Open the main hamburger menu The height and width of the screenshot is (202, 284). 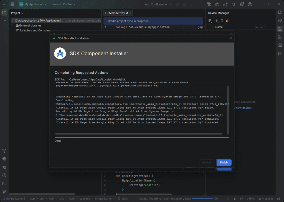click(12, 4)
